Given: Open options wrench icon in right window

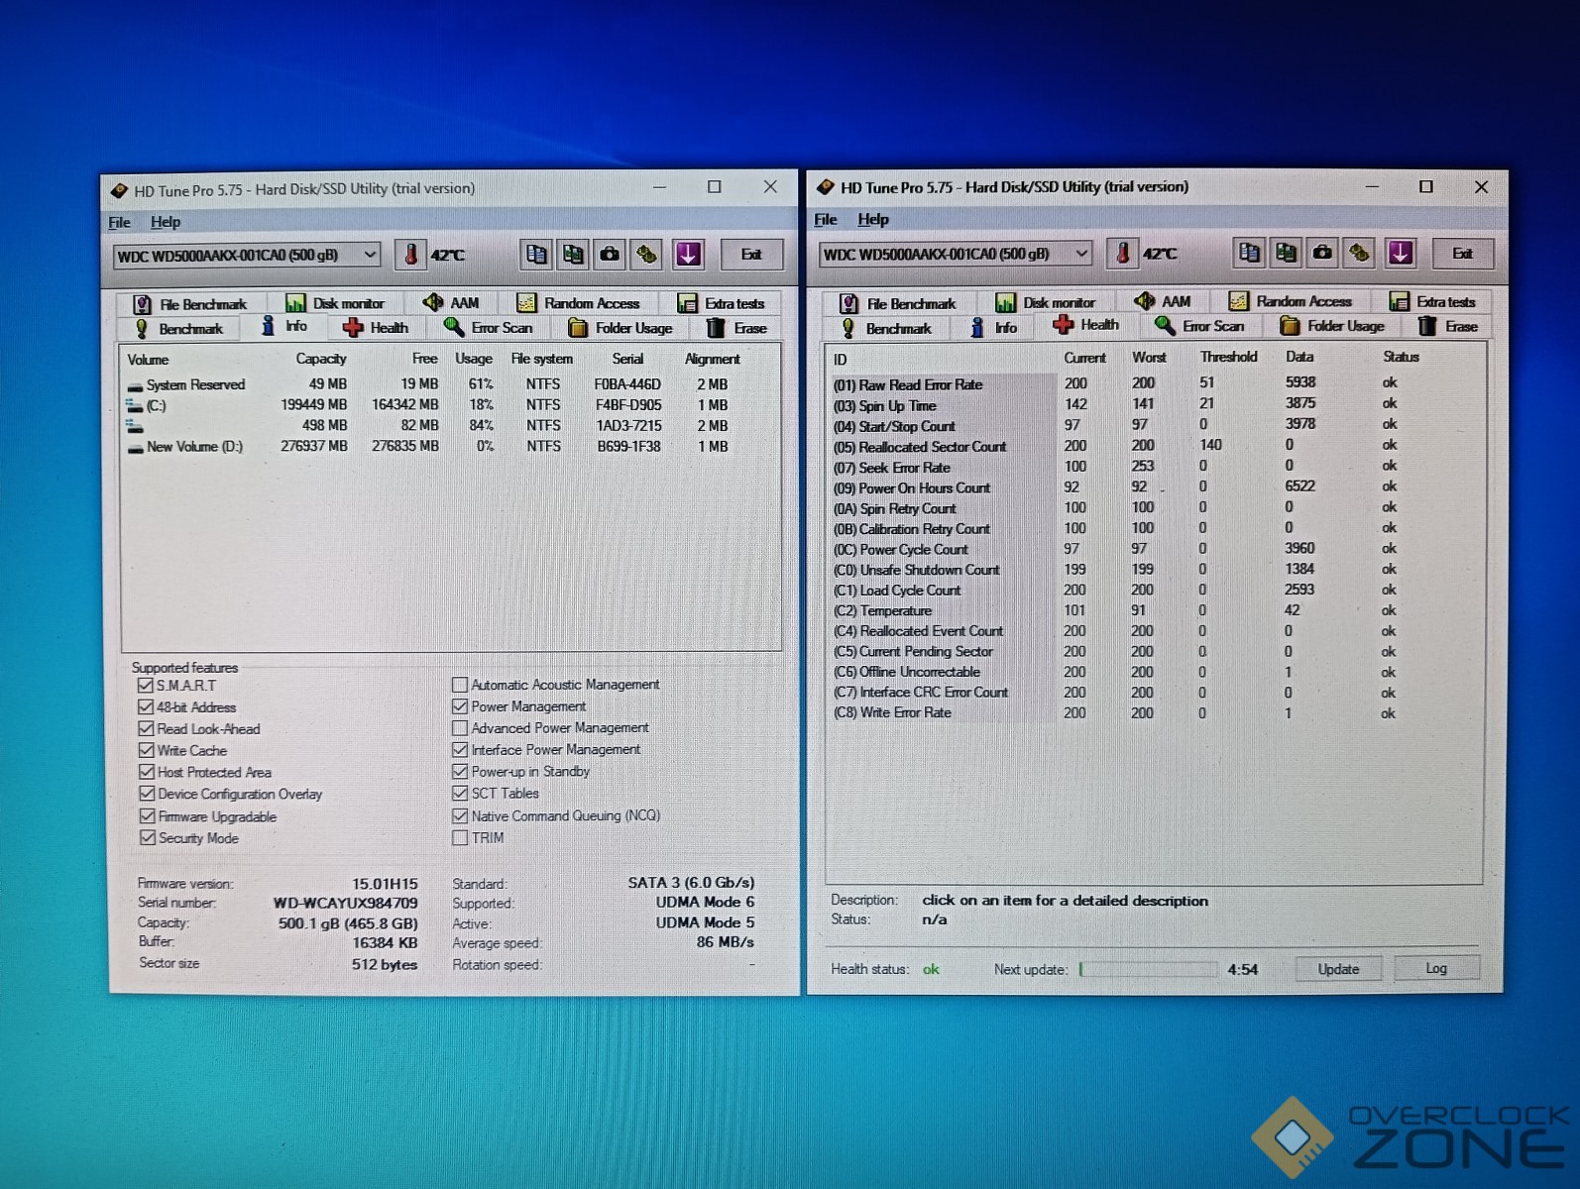Looking at the screenshot, I should 1359,253.
